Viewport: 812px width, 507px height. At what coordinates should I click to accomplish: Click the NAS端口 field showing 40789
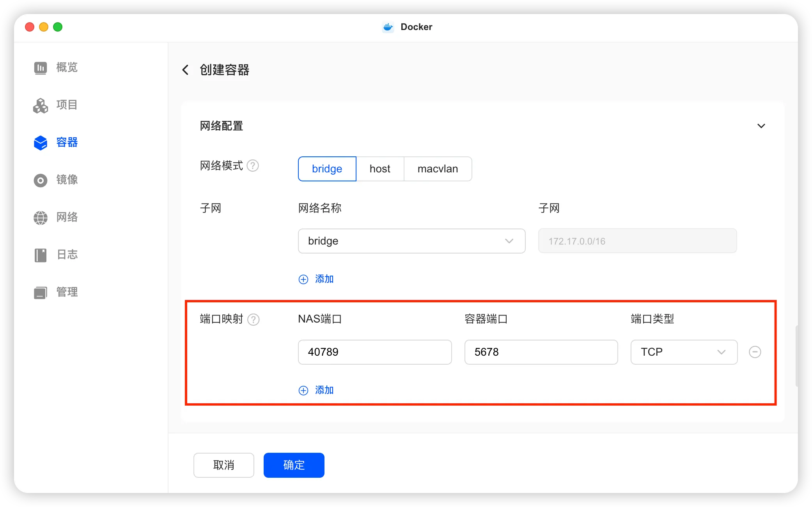pyautogui.click(x=375, y=352)
